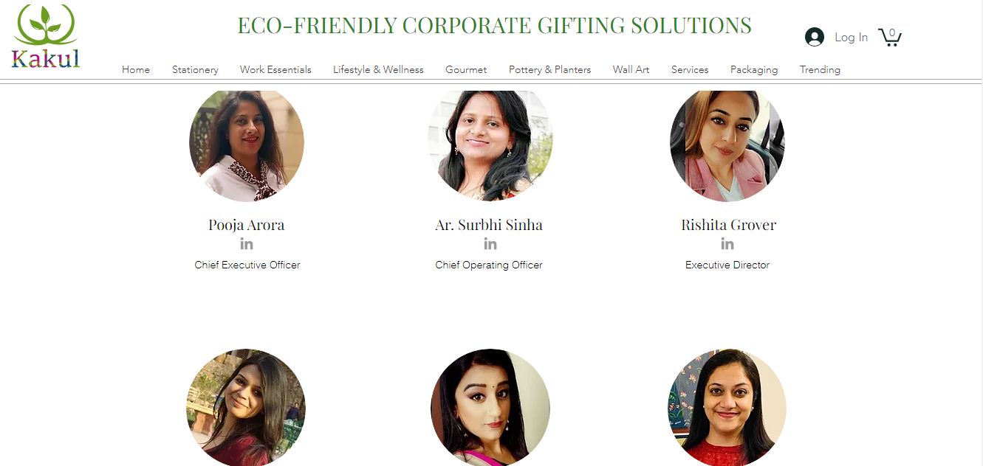This screenshot has width=983, height=466.
Task: Click Pooja Arora's profile photo
Action: point(247,145)
